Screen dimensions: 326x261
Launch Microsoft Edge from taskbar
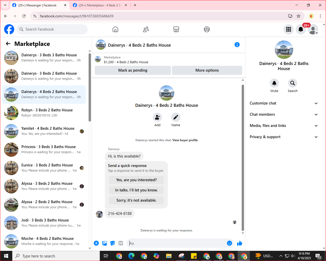131,256
